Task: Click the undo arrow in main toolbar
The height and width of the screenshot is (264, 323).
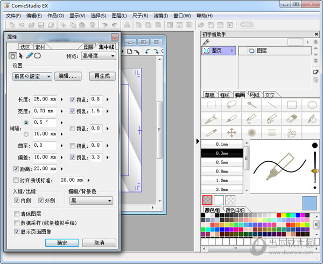Action: coord(105,25)
